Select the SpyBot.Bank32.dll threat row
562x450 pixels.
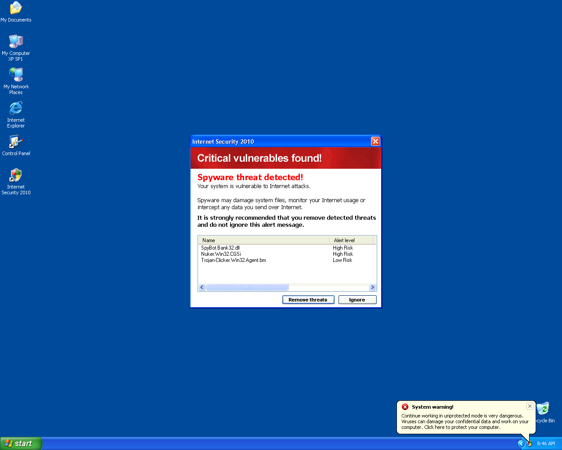point(220,248)
